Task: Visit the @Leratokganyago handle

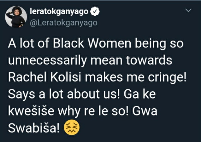Action: click(63, 23)
